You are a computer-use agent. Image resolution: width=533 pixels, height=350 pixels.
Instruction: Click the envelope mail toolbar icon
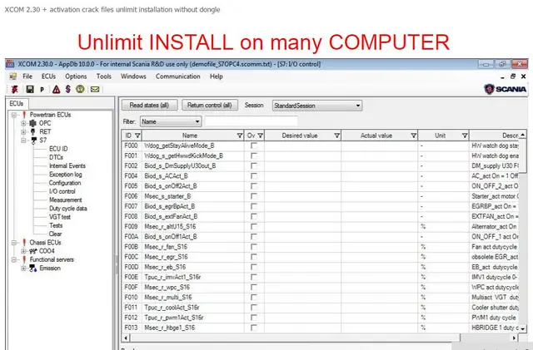pyautogui.click(x=95, y=89)
